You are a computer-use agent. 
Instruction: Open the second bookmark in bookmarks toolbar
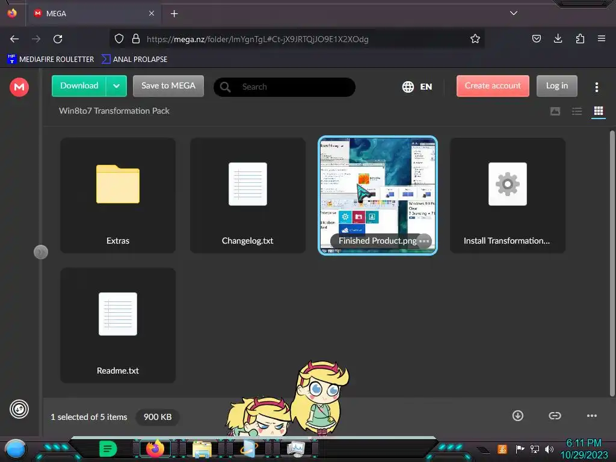point(135,59)
